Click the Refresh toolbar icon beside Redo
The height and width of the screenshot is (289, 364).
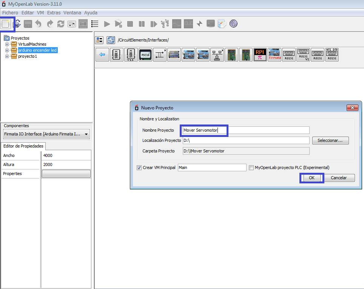(60, 24)
